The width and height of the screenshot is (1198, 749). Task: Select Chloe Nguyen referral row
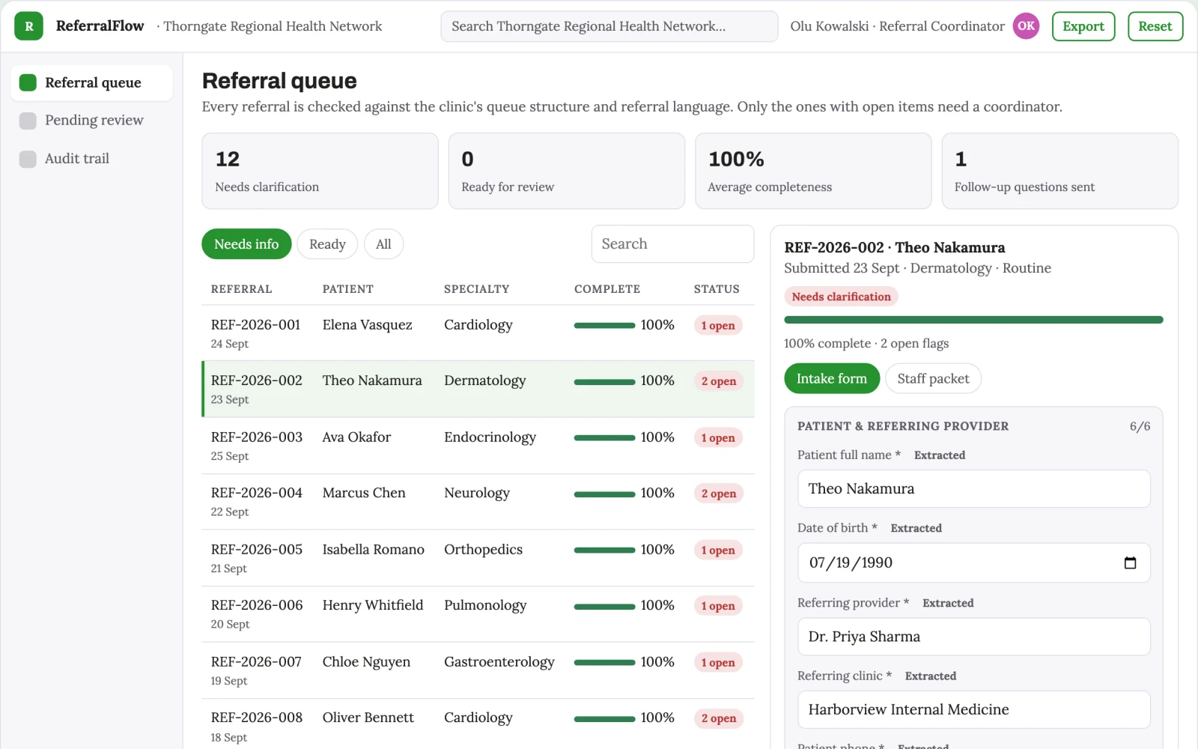478,670
